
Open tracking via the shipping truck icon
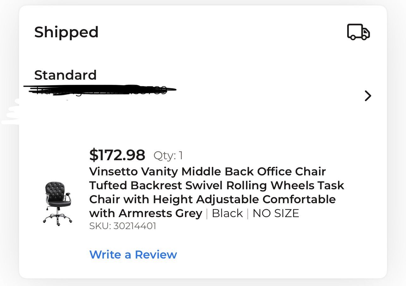tap(359, 32)
